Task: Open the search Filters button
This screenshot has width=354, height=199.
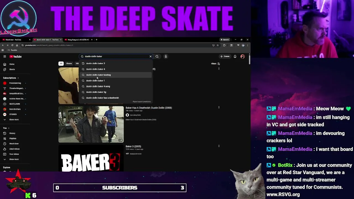Action: coord(215,64)
